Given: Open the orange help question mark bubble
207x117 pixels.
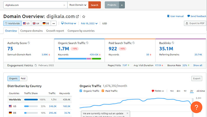Looking at the screenshot, I should pos(196,107).
